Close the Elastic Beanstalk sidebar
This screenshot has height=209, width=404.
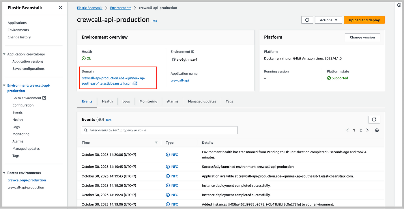(x=60, y=8)
